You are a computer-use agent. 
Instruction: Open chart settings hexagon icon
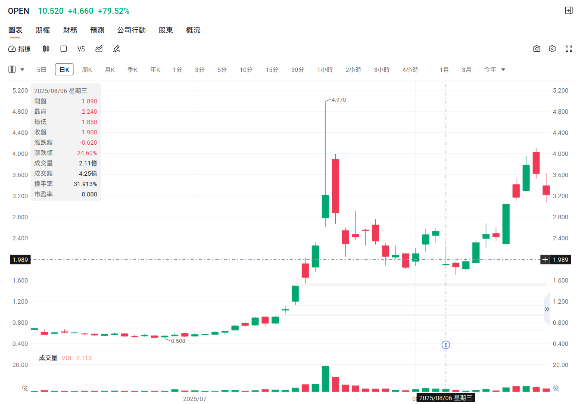[x=552, y=49]
